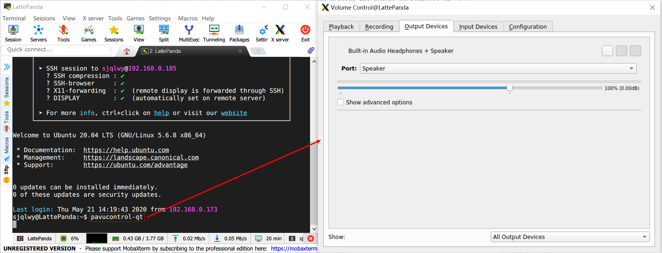
Task: Click the help.ubuntu.com documentation link
Action: (x=126, y=150)
